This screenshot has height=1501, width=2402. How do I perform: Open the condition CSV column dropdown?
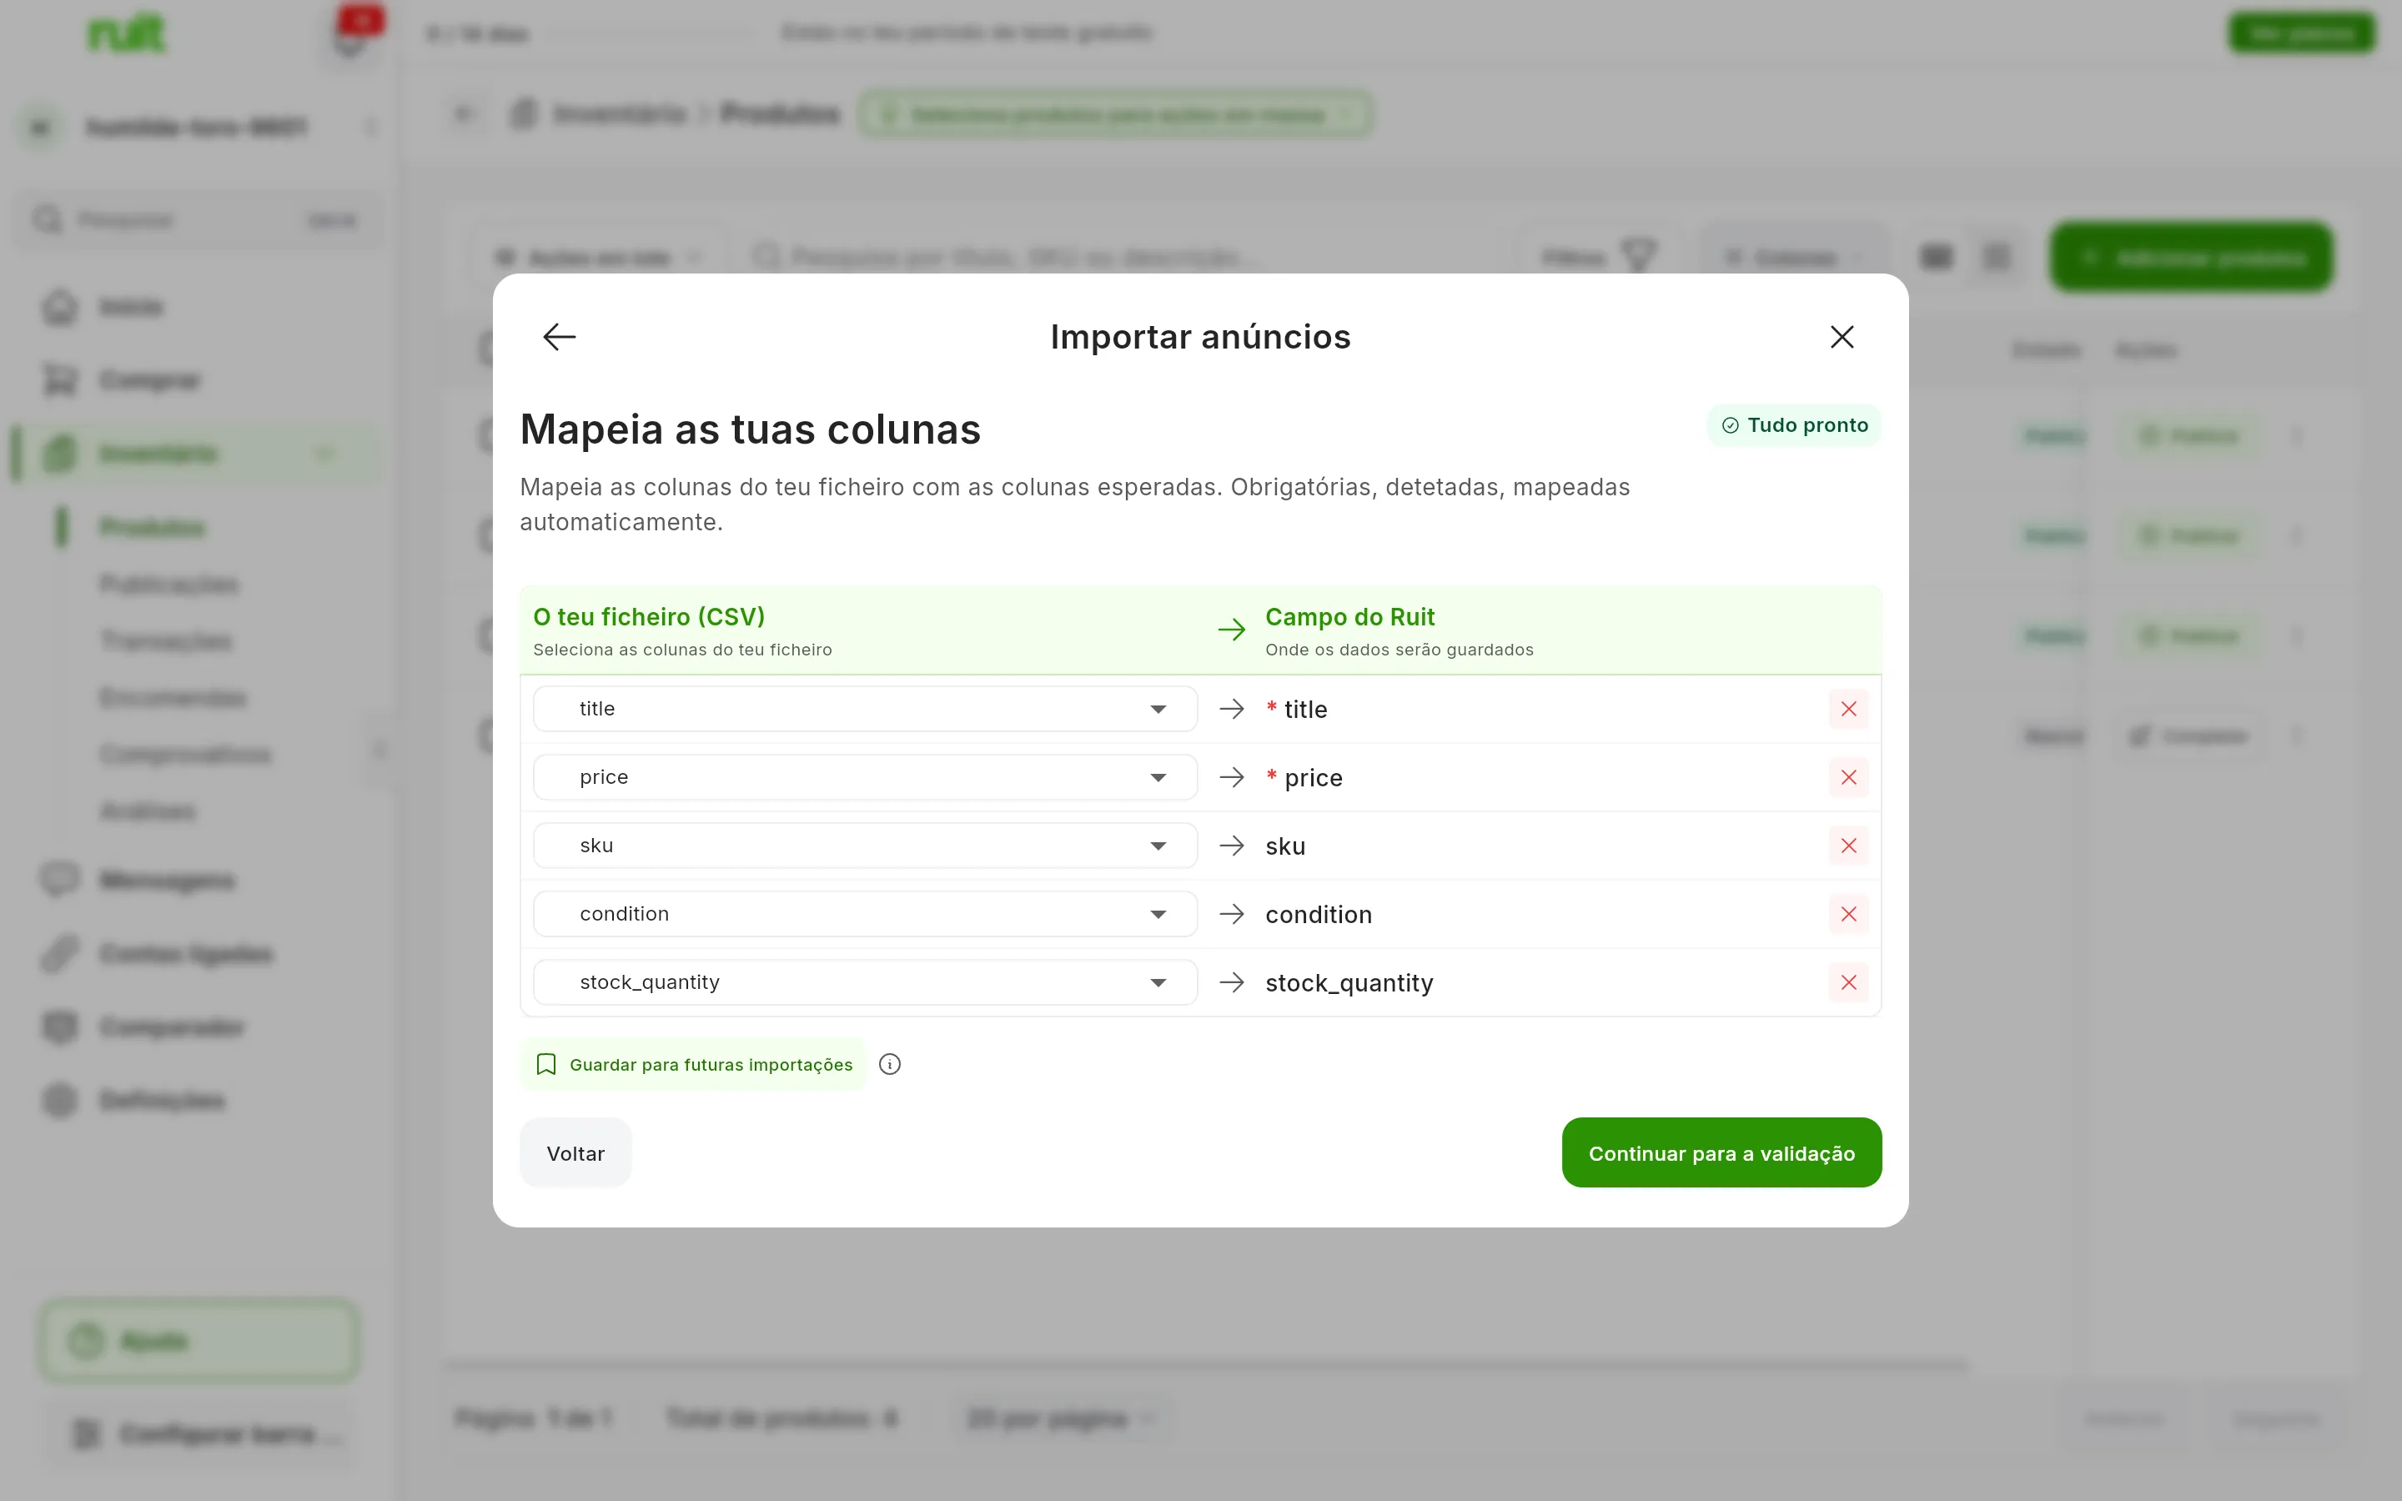[x=865, y=914]
